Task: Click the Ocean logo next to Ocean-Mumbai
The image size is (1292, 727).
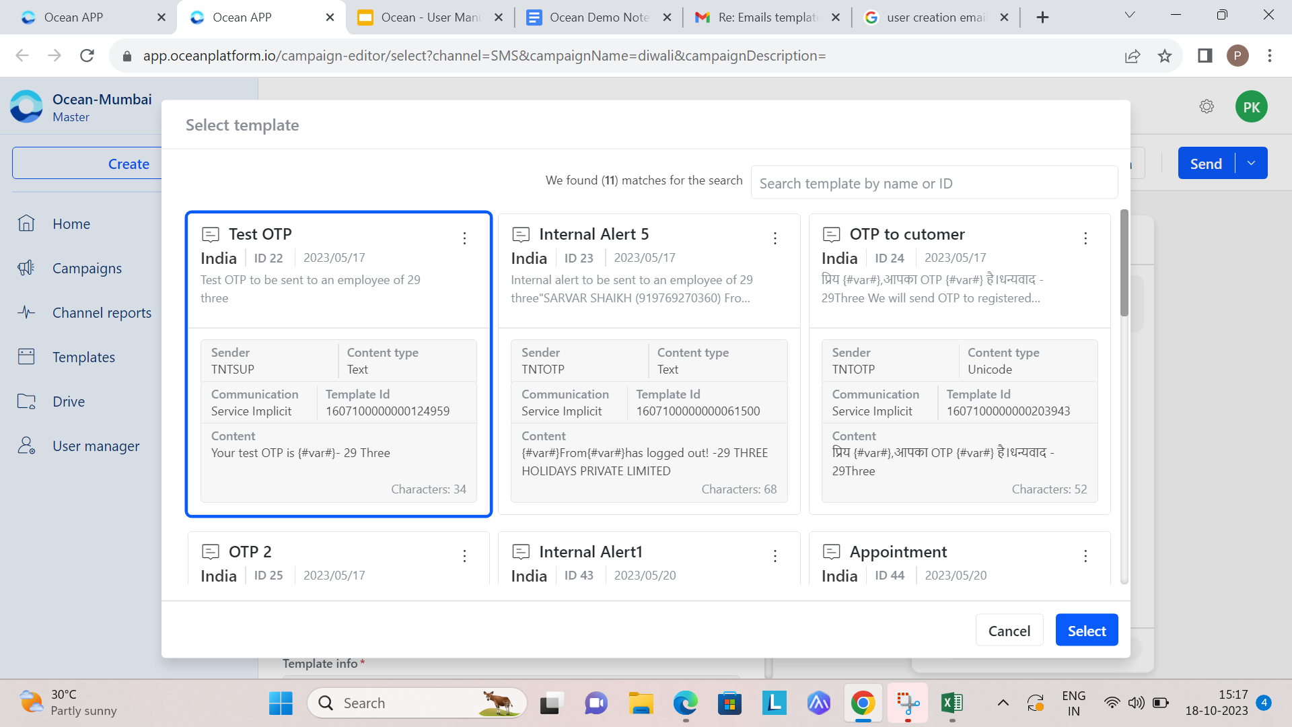Action: click(x=27, y=107)
